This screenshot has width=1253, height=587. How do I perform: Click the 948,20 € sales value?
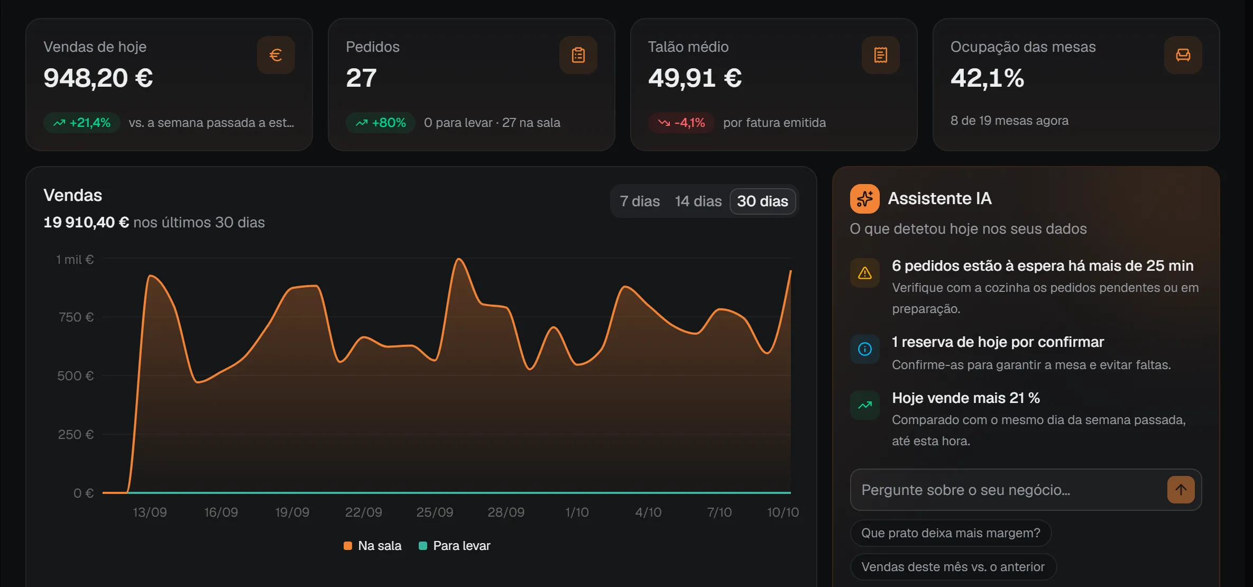pyautogui.click(x=98, y=78)
